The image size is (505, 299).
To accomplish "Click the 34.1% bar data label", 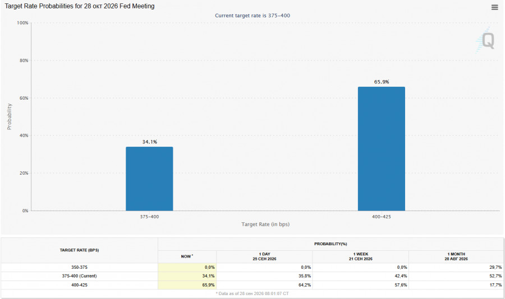I will click(x=149, y=142).
